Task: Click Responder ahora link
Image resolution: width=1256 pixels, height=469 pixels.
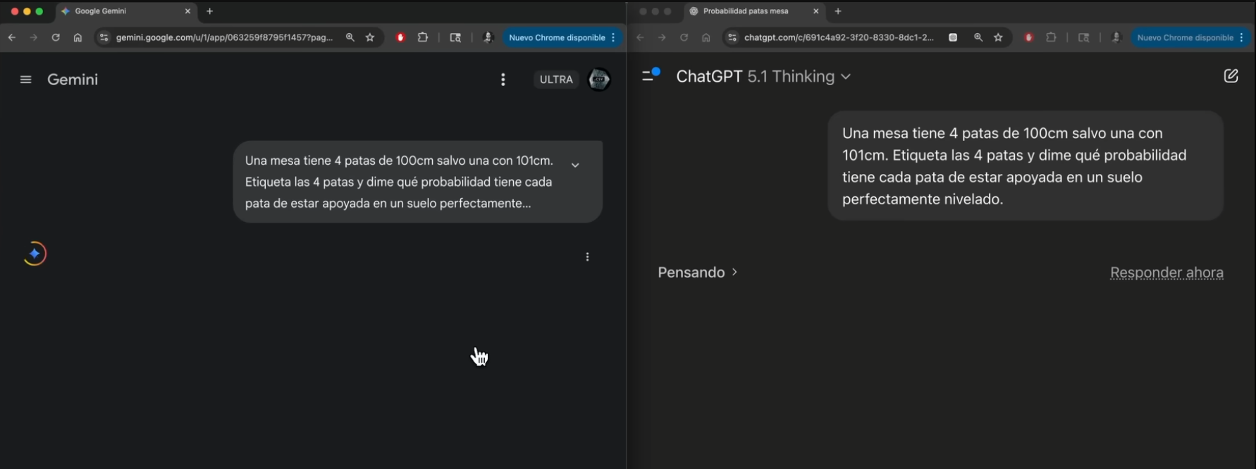Action: (x=1166, y=273)
